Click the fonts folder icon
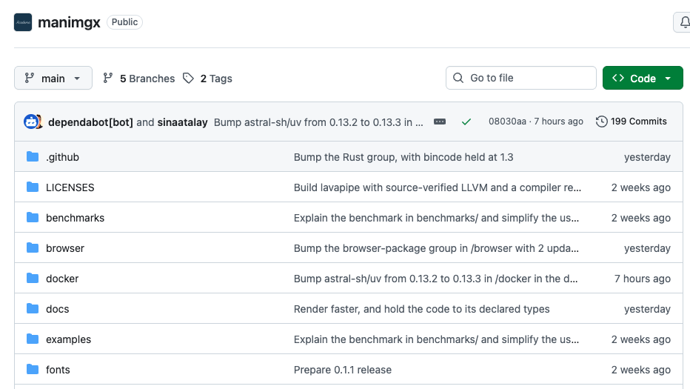Viewport: 690px width, 389px height. click(x=32, y=370)
